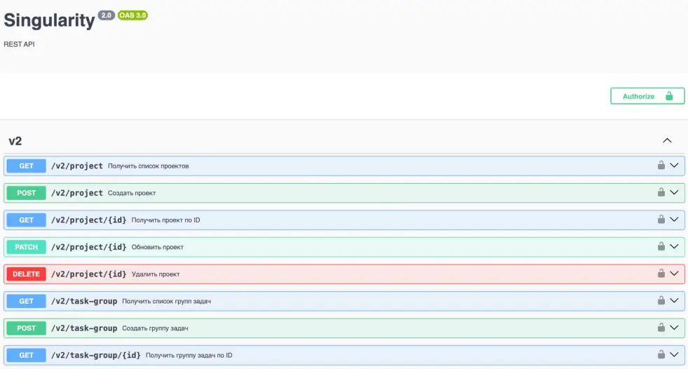Click the lock icon on POST /v2/project row
This screenshot has width=688, height=369.
[x=661, y=192]
